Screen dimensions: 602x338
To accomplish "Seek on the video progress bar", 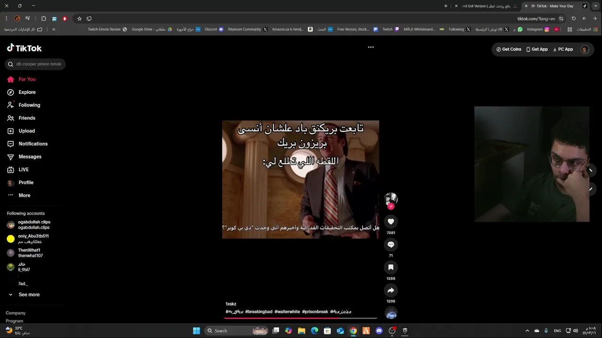I will [301, 318].
